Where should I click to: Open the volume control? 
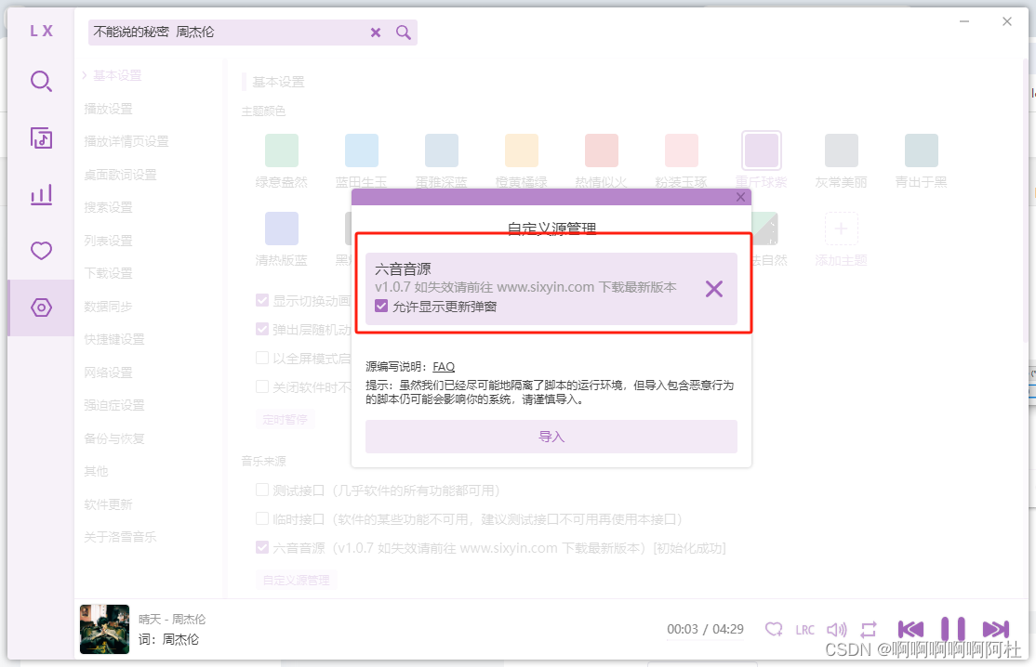[x=836, y=630]
